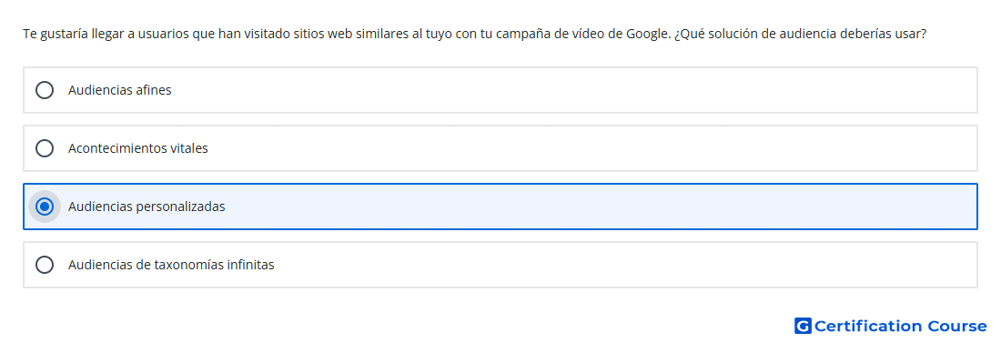Click the word Google in the question
The image size is (1001, 343).
(x=648, y=34)
